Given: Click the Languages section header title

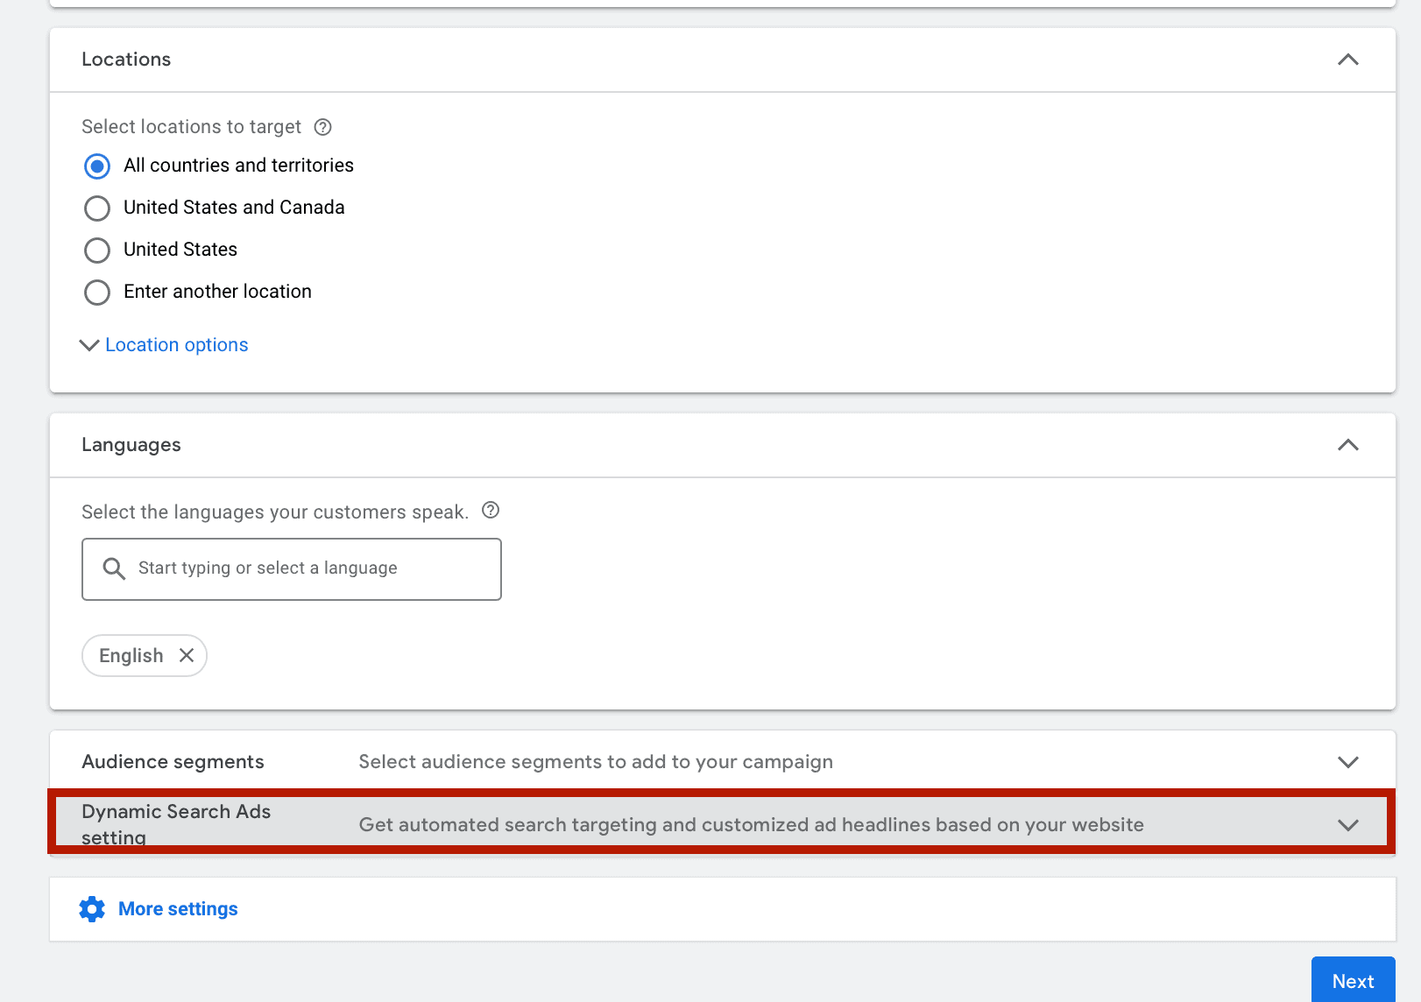Looking at the screenshot, I should 131,445.
